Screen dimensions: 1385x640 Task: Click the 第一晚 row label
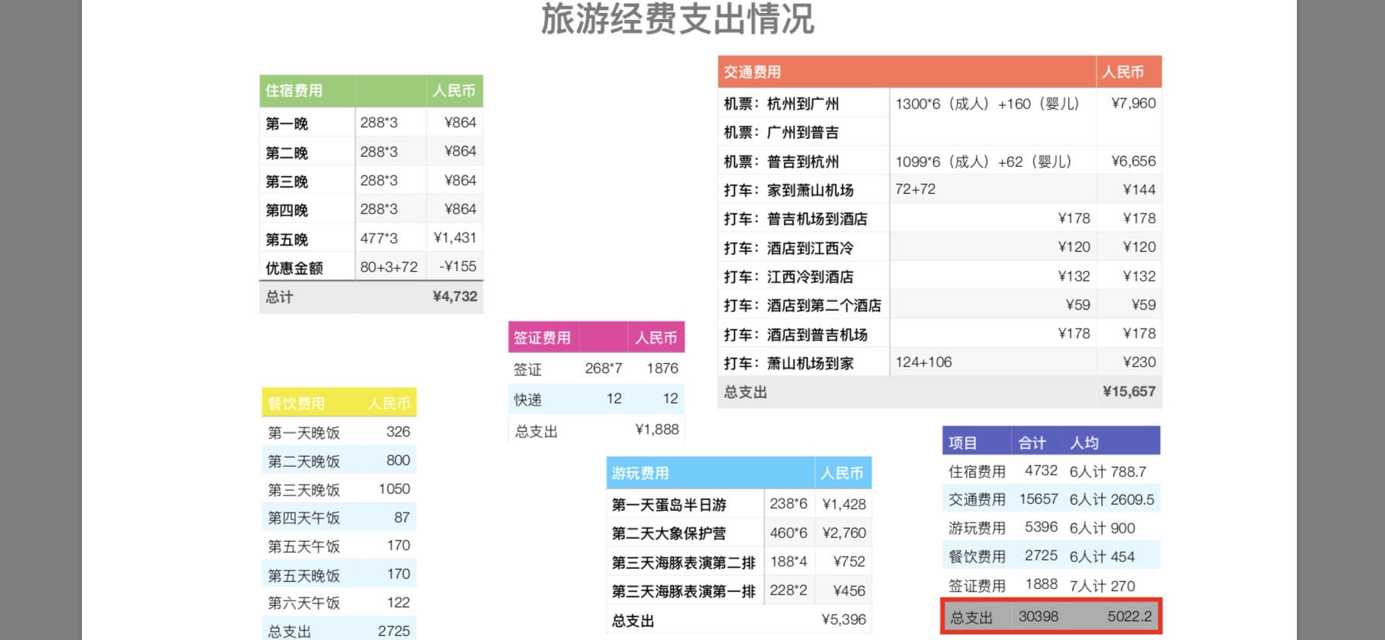[x=287, y=124]
